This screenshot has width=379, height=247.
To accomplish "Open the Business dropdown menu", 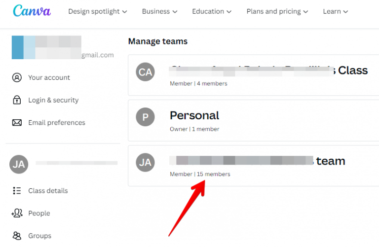I will click(x=159, y=11).
